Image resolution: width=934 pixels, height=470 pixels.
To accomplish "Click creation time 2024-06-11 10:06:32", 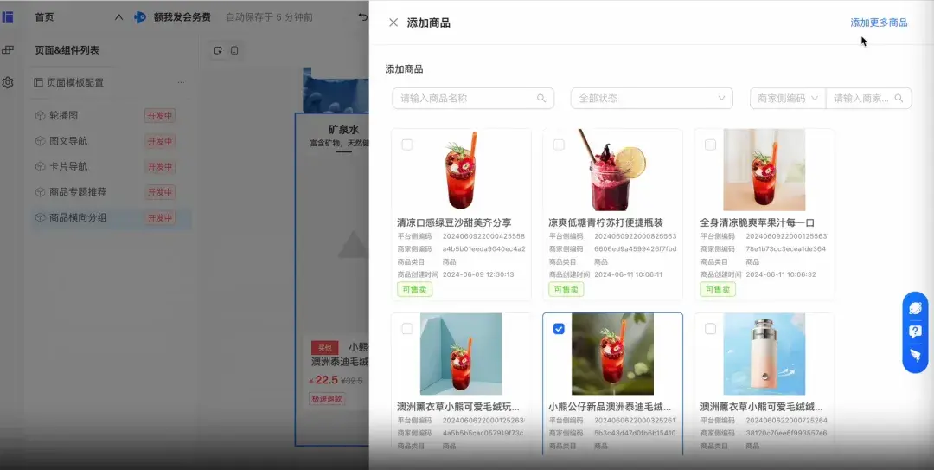I will [781, 274].
